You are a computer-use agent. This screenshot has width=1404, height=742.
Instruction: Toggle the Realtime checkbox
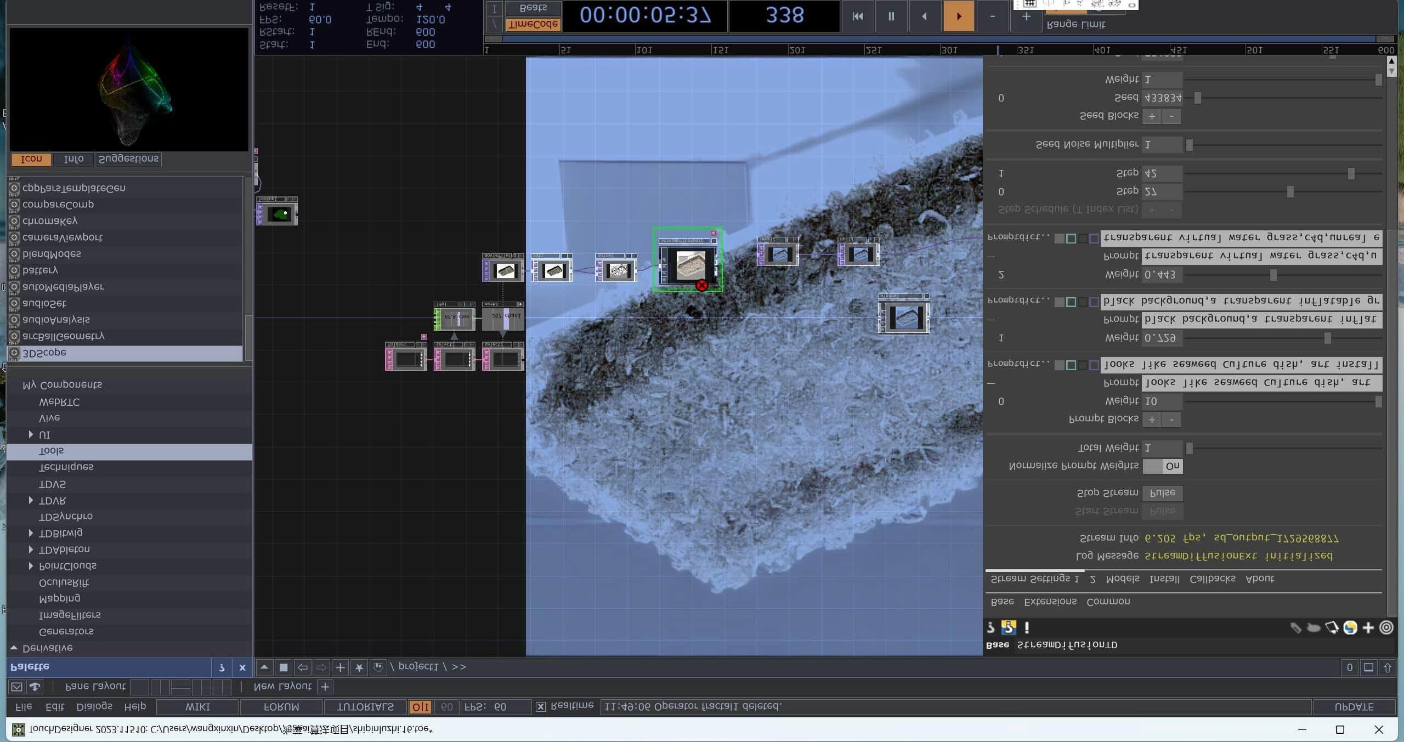coord(541,706)
